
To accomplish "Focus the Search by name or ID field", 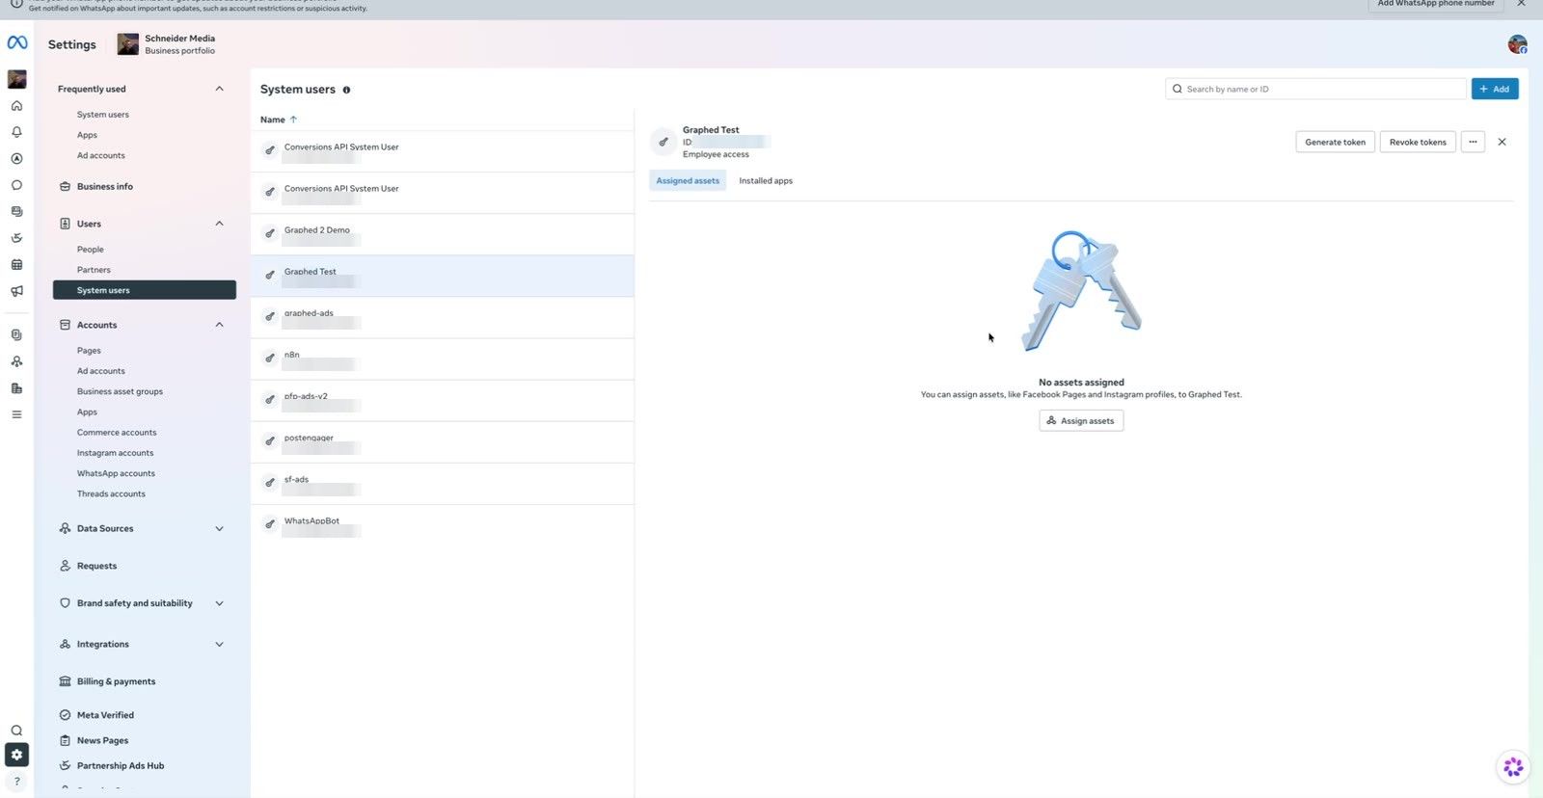I will (1315, 89).
